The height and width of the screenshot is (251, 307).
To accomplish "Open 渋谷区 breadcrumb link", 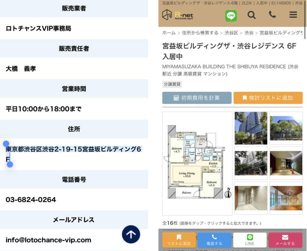I will 231,33.
